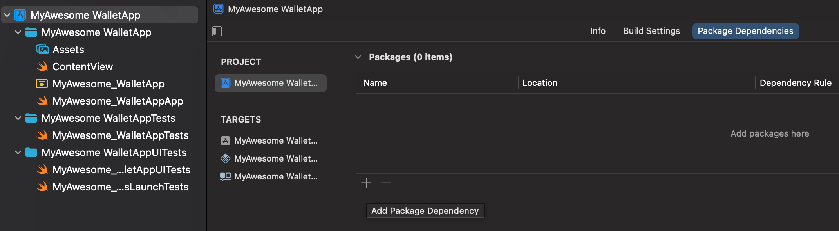Click the MyAwesome_WalletApp entitlements icon
Viewport: 839px width, 231px height.
[x=42, y=84]
